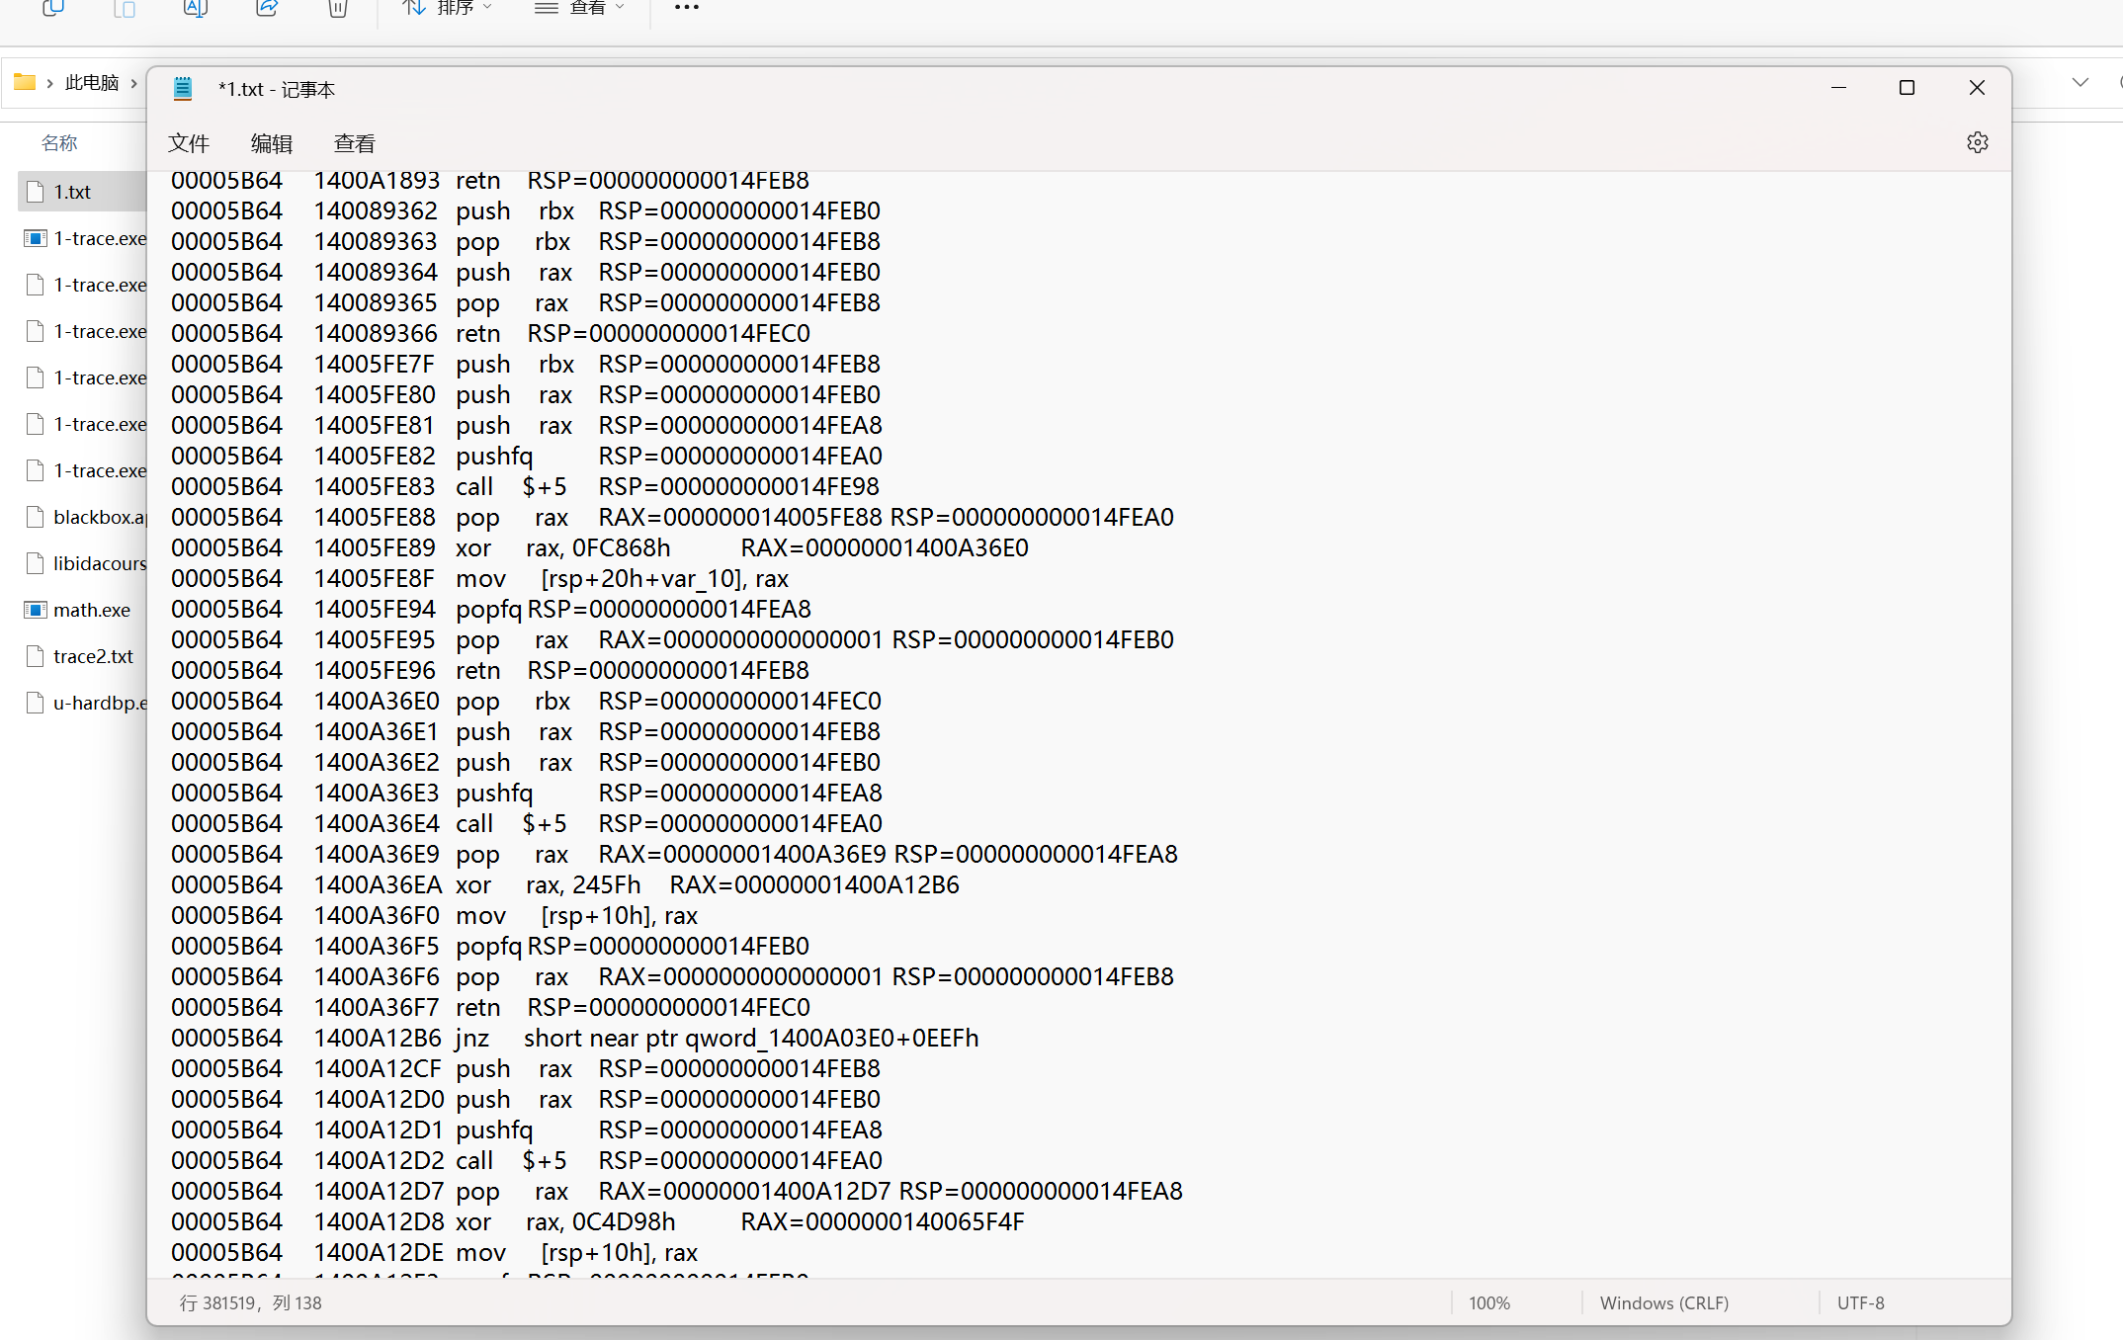Click the Explorer copy icon
This screenshot has width=2123, height=1340.
(53, 8)
